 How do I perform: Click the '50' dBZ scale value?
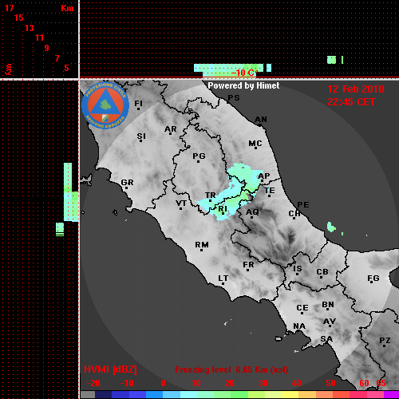click(330, 383)
